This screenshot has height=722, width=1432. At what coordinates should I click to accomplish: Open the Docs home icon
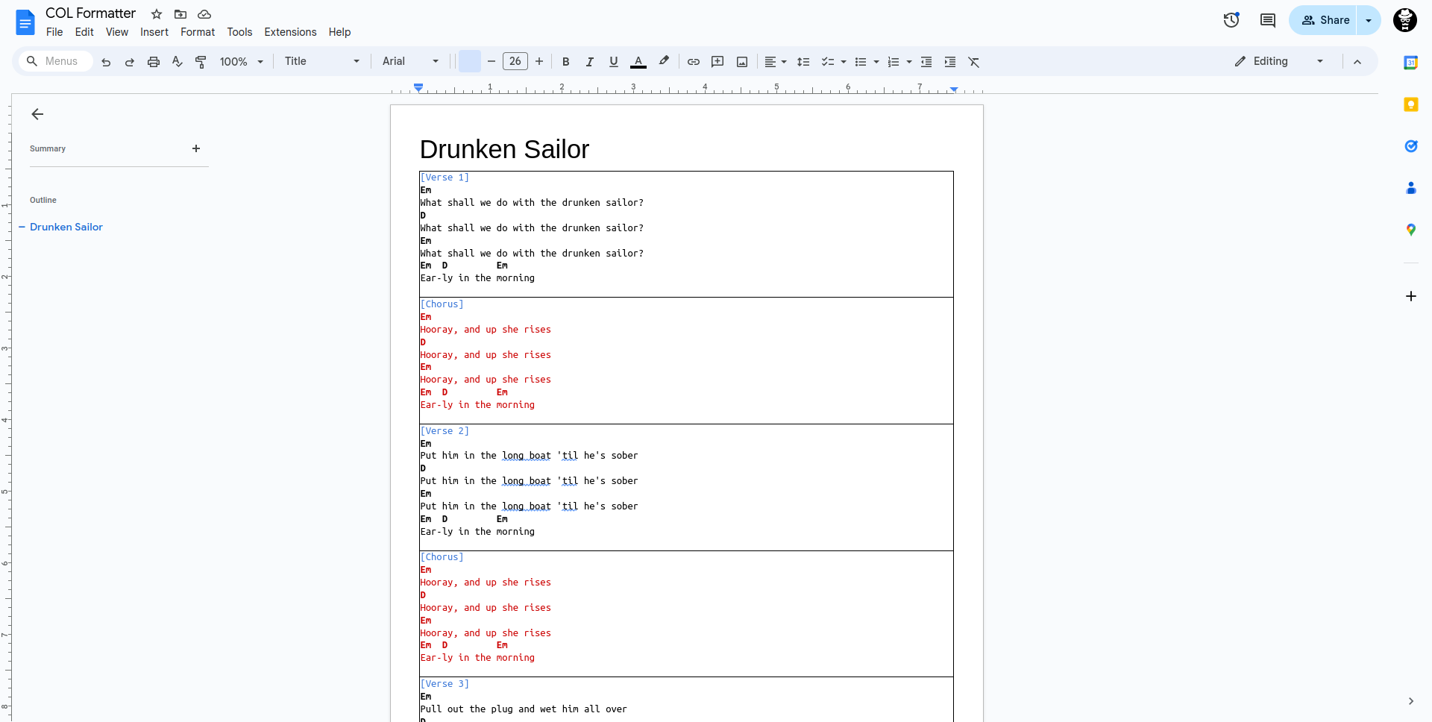pyautogui.click(x=25, y=22)
